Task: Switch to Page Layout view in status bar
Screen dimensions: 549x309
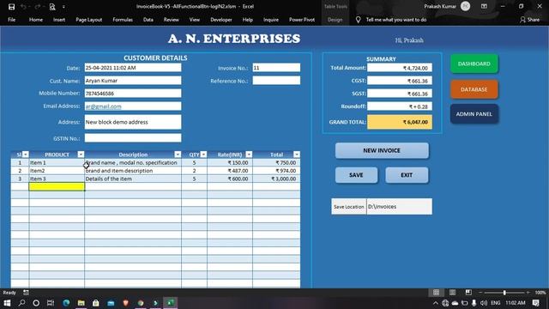Action: (x=452, y=292)
